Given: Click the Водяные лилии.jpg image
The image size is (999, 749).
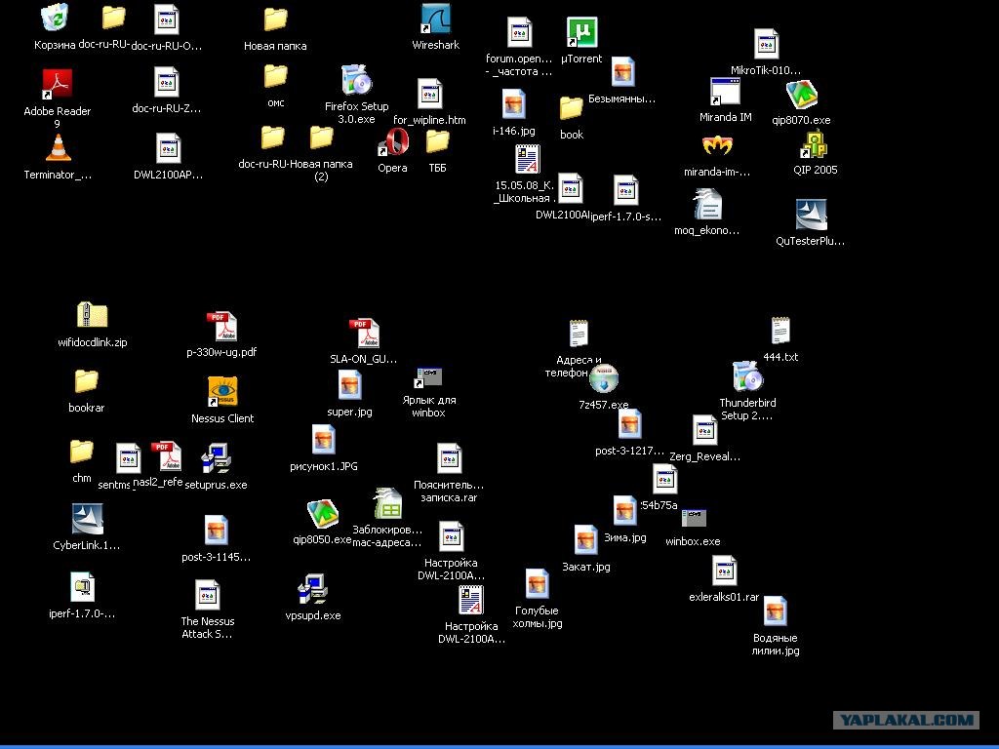Looking at the screenshot, I should point(776,611).
